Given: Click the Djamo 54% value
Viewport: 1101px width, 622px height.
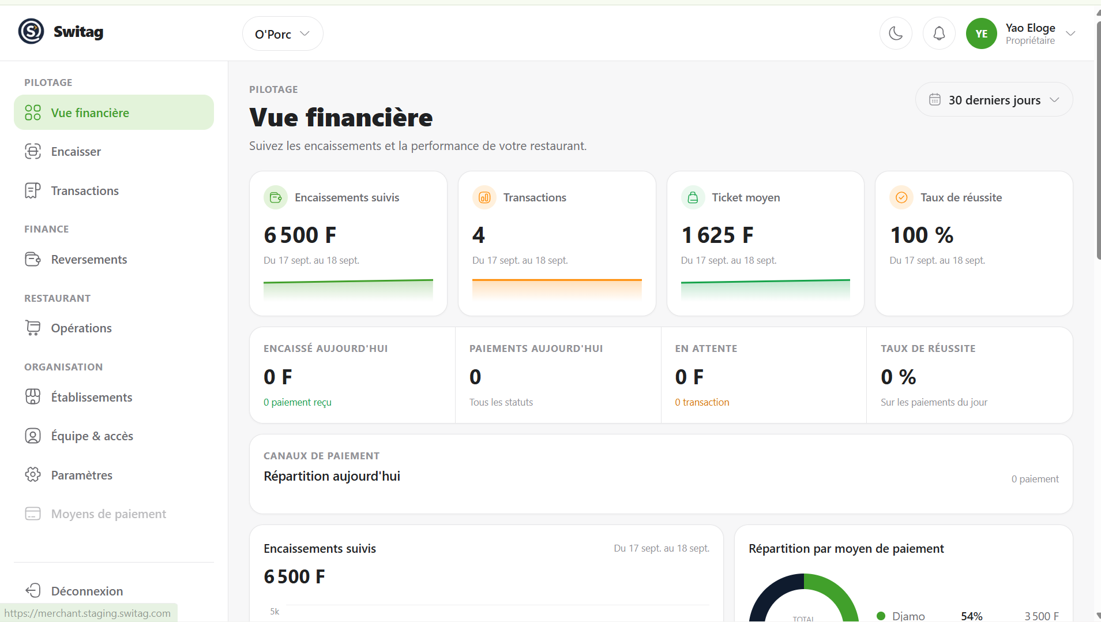Looking at the screenshot, I should coord(971,616).
